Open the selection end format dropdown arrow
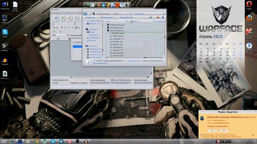 130,83
